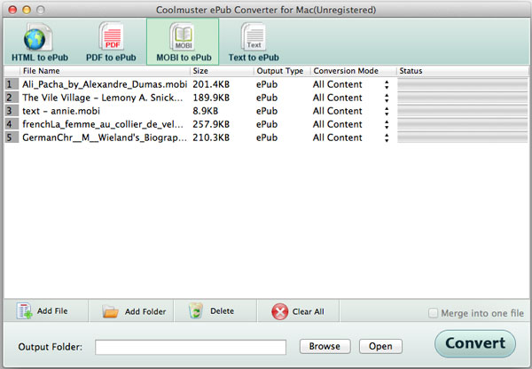Click row number 4 cell

tap(12, 124)
